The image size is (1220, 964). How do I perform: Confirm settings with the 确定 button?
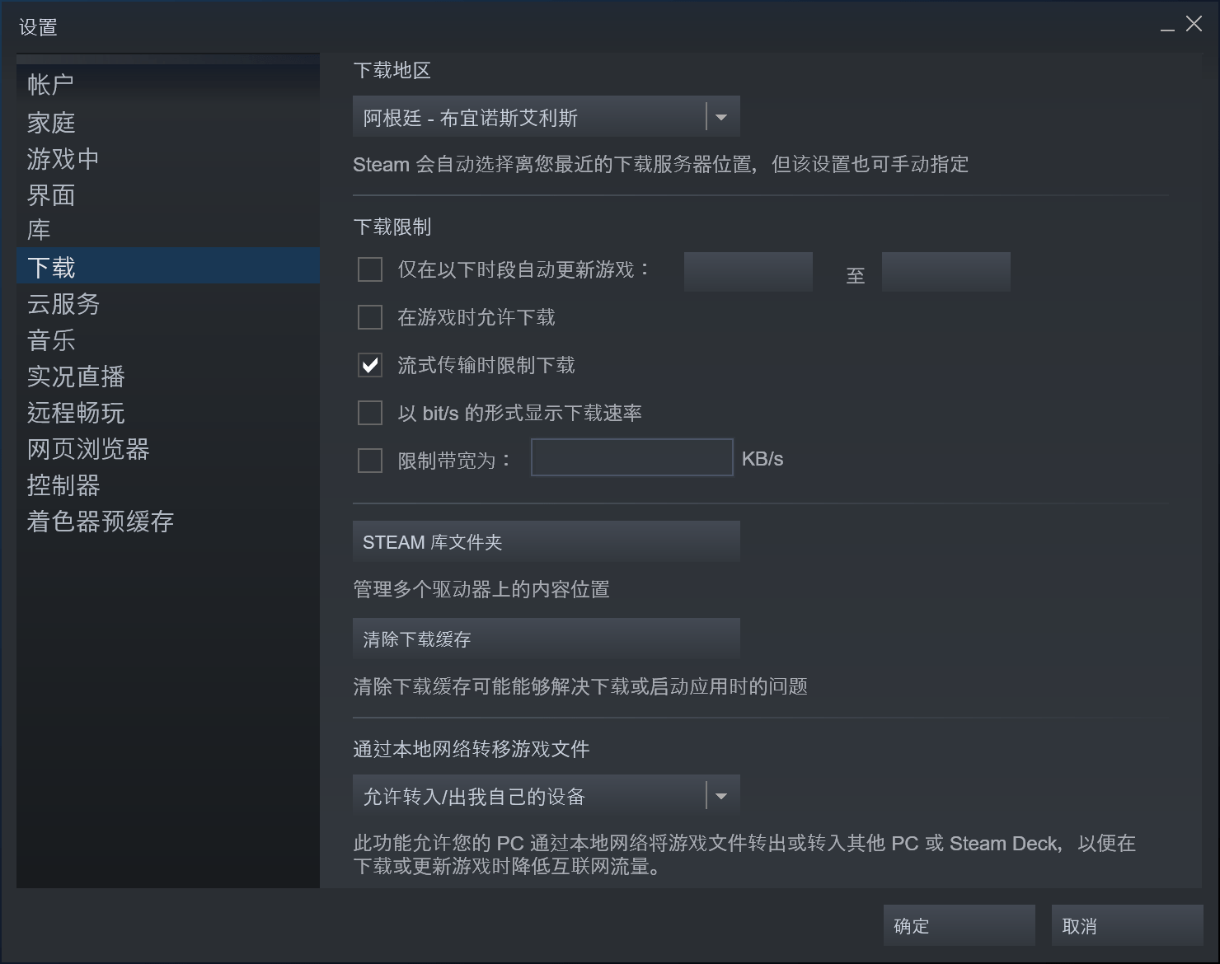click(x=960, y=925)
